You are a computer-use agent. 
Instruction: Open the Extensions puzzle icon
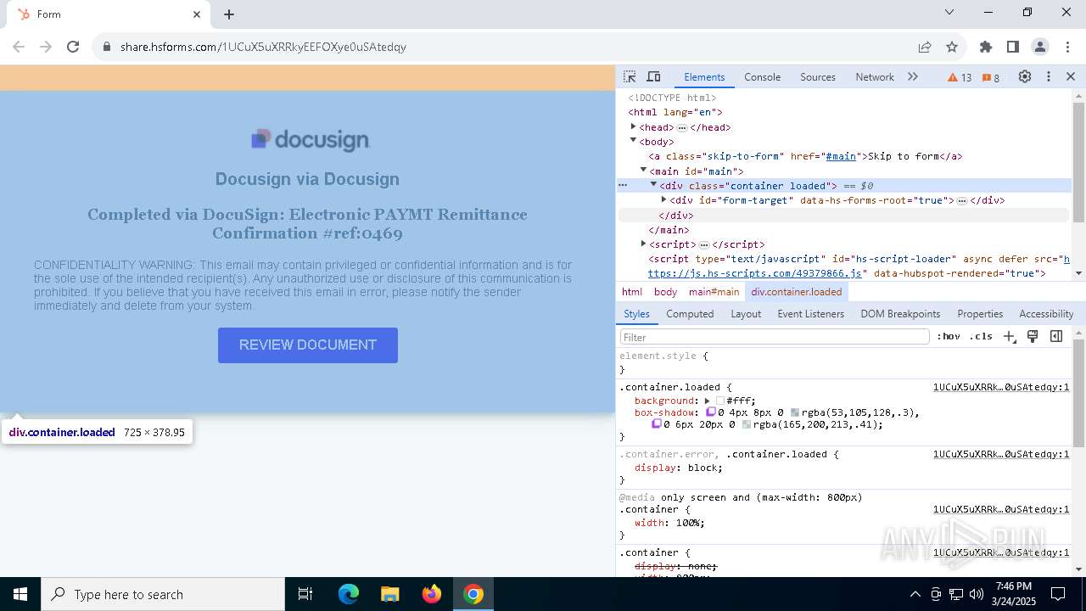pyautogui.click(x=986, y=47)
